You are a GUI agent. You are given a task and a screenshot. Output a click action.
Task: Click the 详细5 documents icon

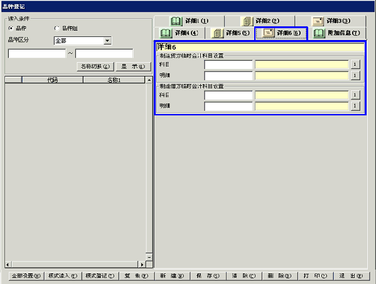(217, 33)
